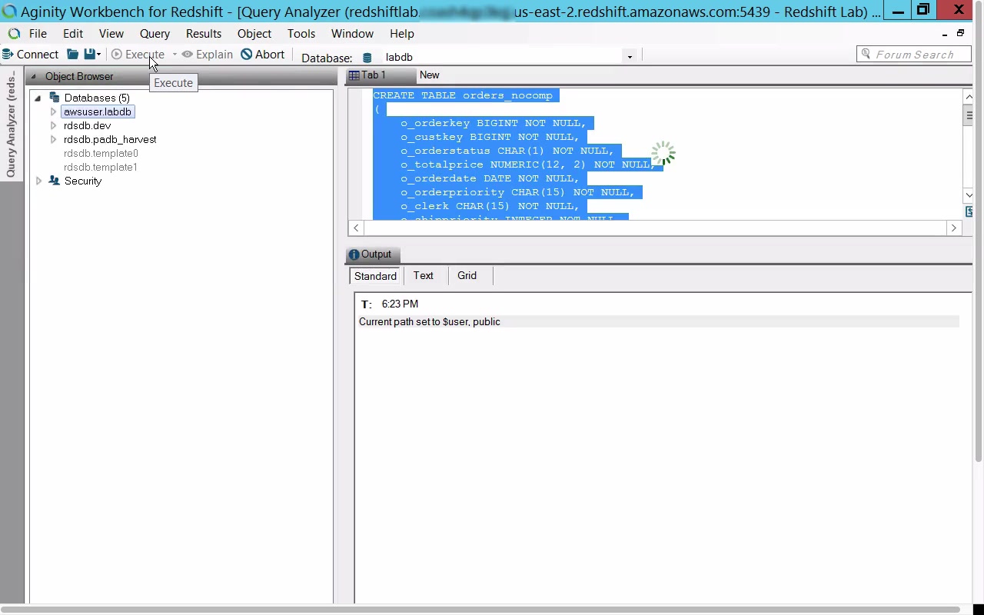Image resolution: width=984 pixels, height=615 pixels.
Task: Click the 'Current path set to $user, public' message
Action: [x=430, y=322]
